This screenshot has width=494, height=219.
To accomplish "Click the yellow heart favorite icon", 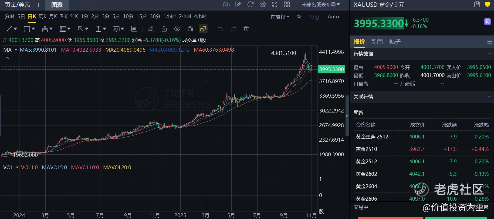I will pos(487,5).
